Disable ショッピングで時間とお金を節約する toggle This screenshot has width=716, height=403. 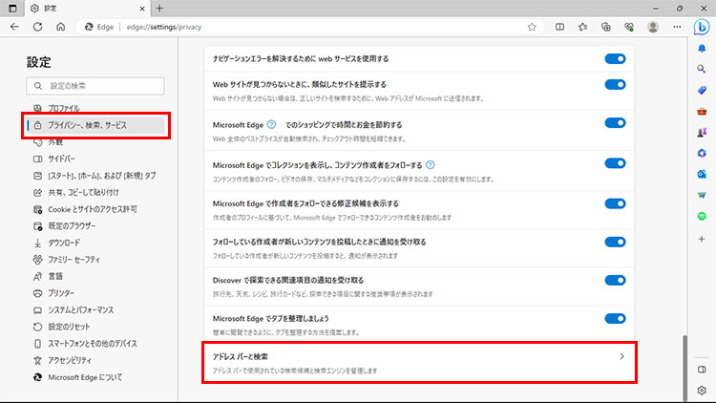click(x=615, y=125)
